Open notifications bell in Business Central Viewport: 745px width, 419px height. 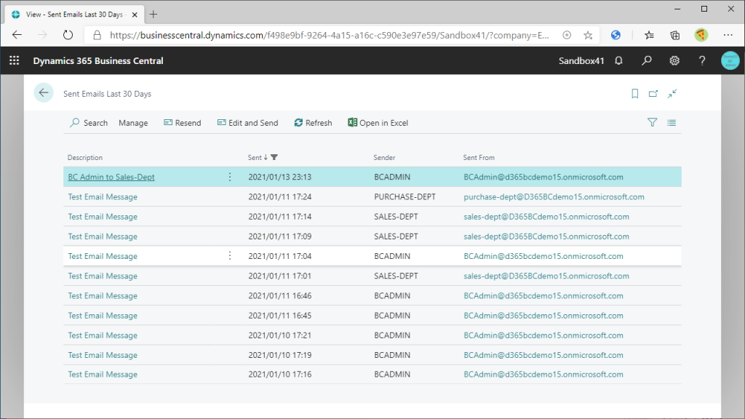pos(618,61)
